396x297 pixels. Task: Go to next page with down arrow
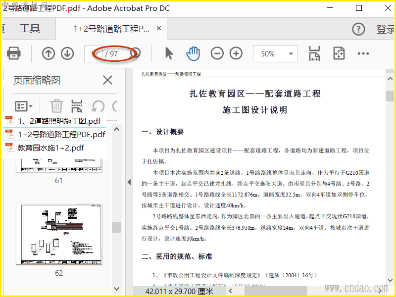point(67,53)
